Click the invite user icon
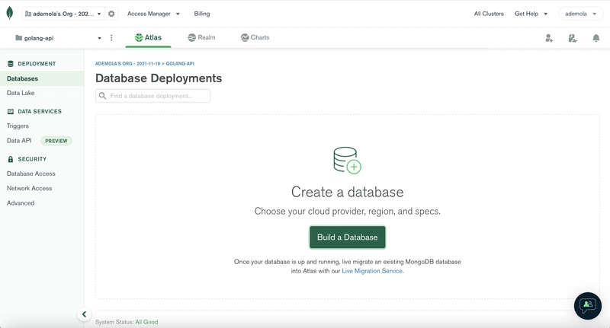 (549, 38)
